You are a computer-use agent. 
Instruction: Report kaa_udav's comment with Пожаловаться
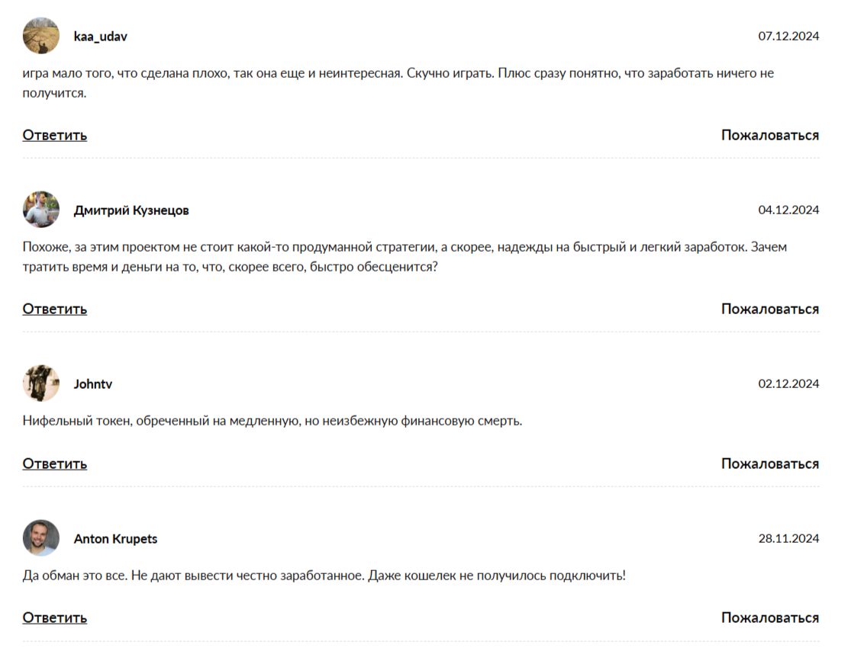(770, 135)
